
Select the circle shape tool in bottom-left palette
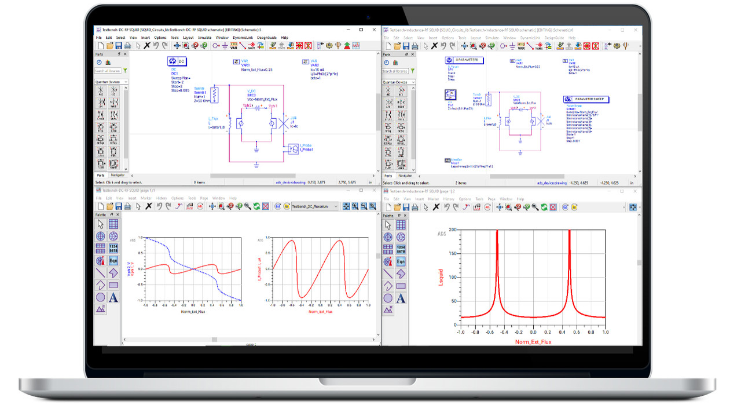[x=101, y=297]
